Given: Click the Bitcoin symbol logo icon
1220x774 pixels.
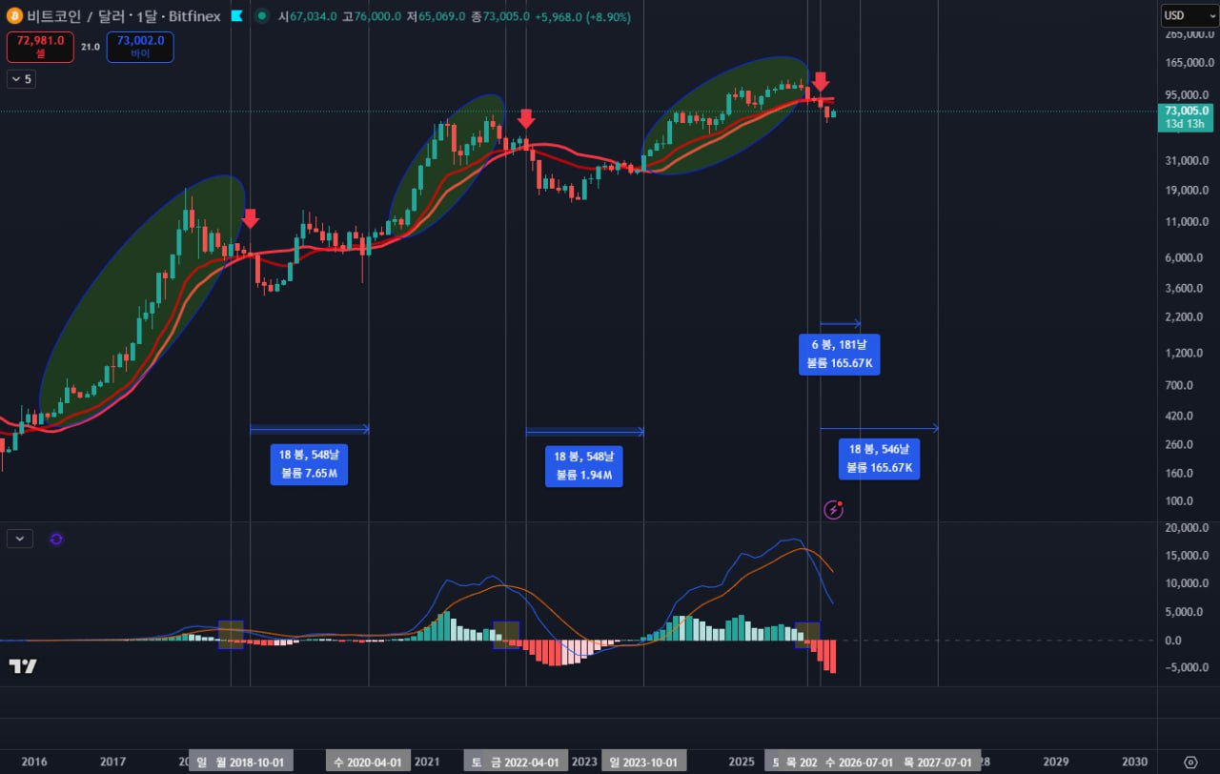Looking at the screenshot, I should coord(14,17).
